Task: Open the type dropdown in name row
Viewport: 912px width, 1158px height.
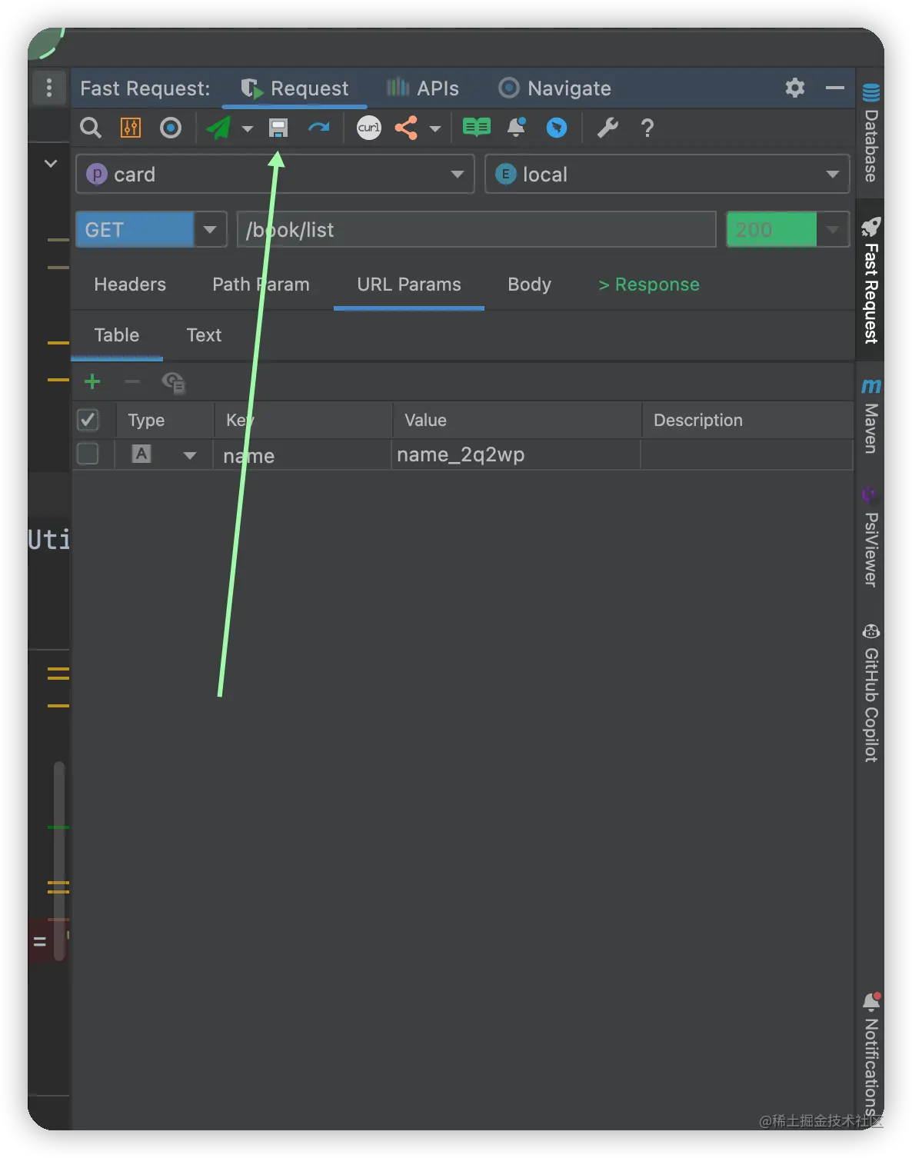Action: [189, 455]
